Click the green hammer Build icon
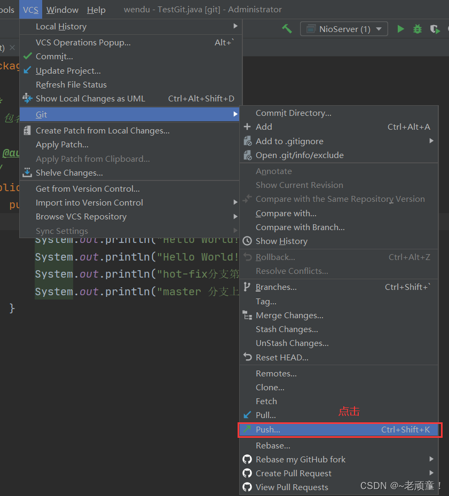This screenshot has width=449, height=496. 287,29
